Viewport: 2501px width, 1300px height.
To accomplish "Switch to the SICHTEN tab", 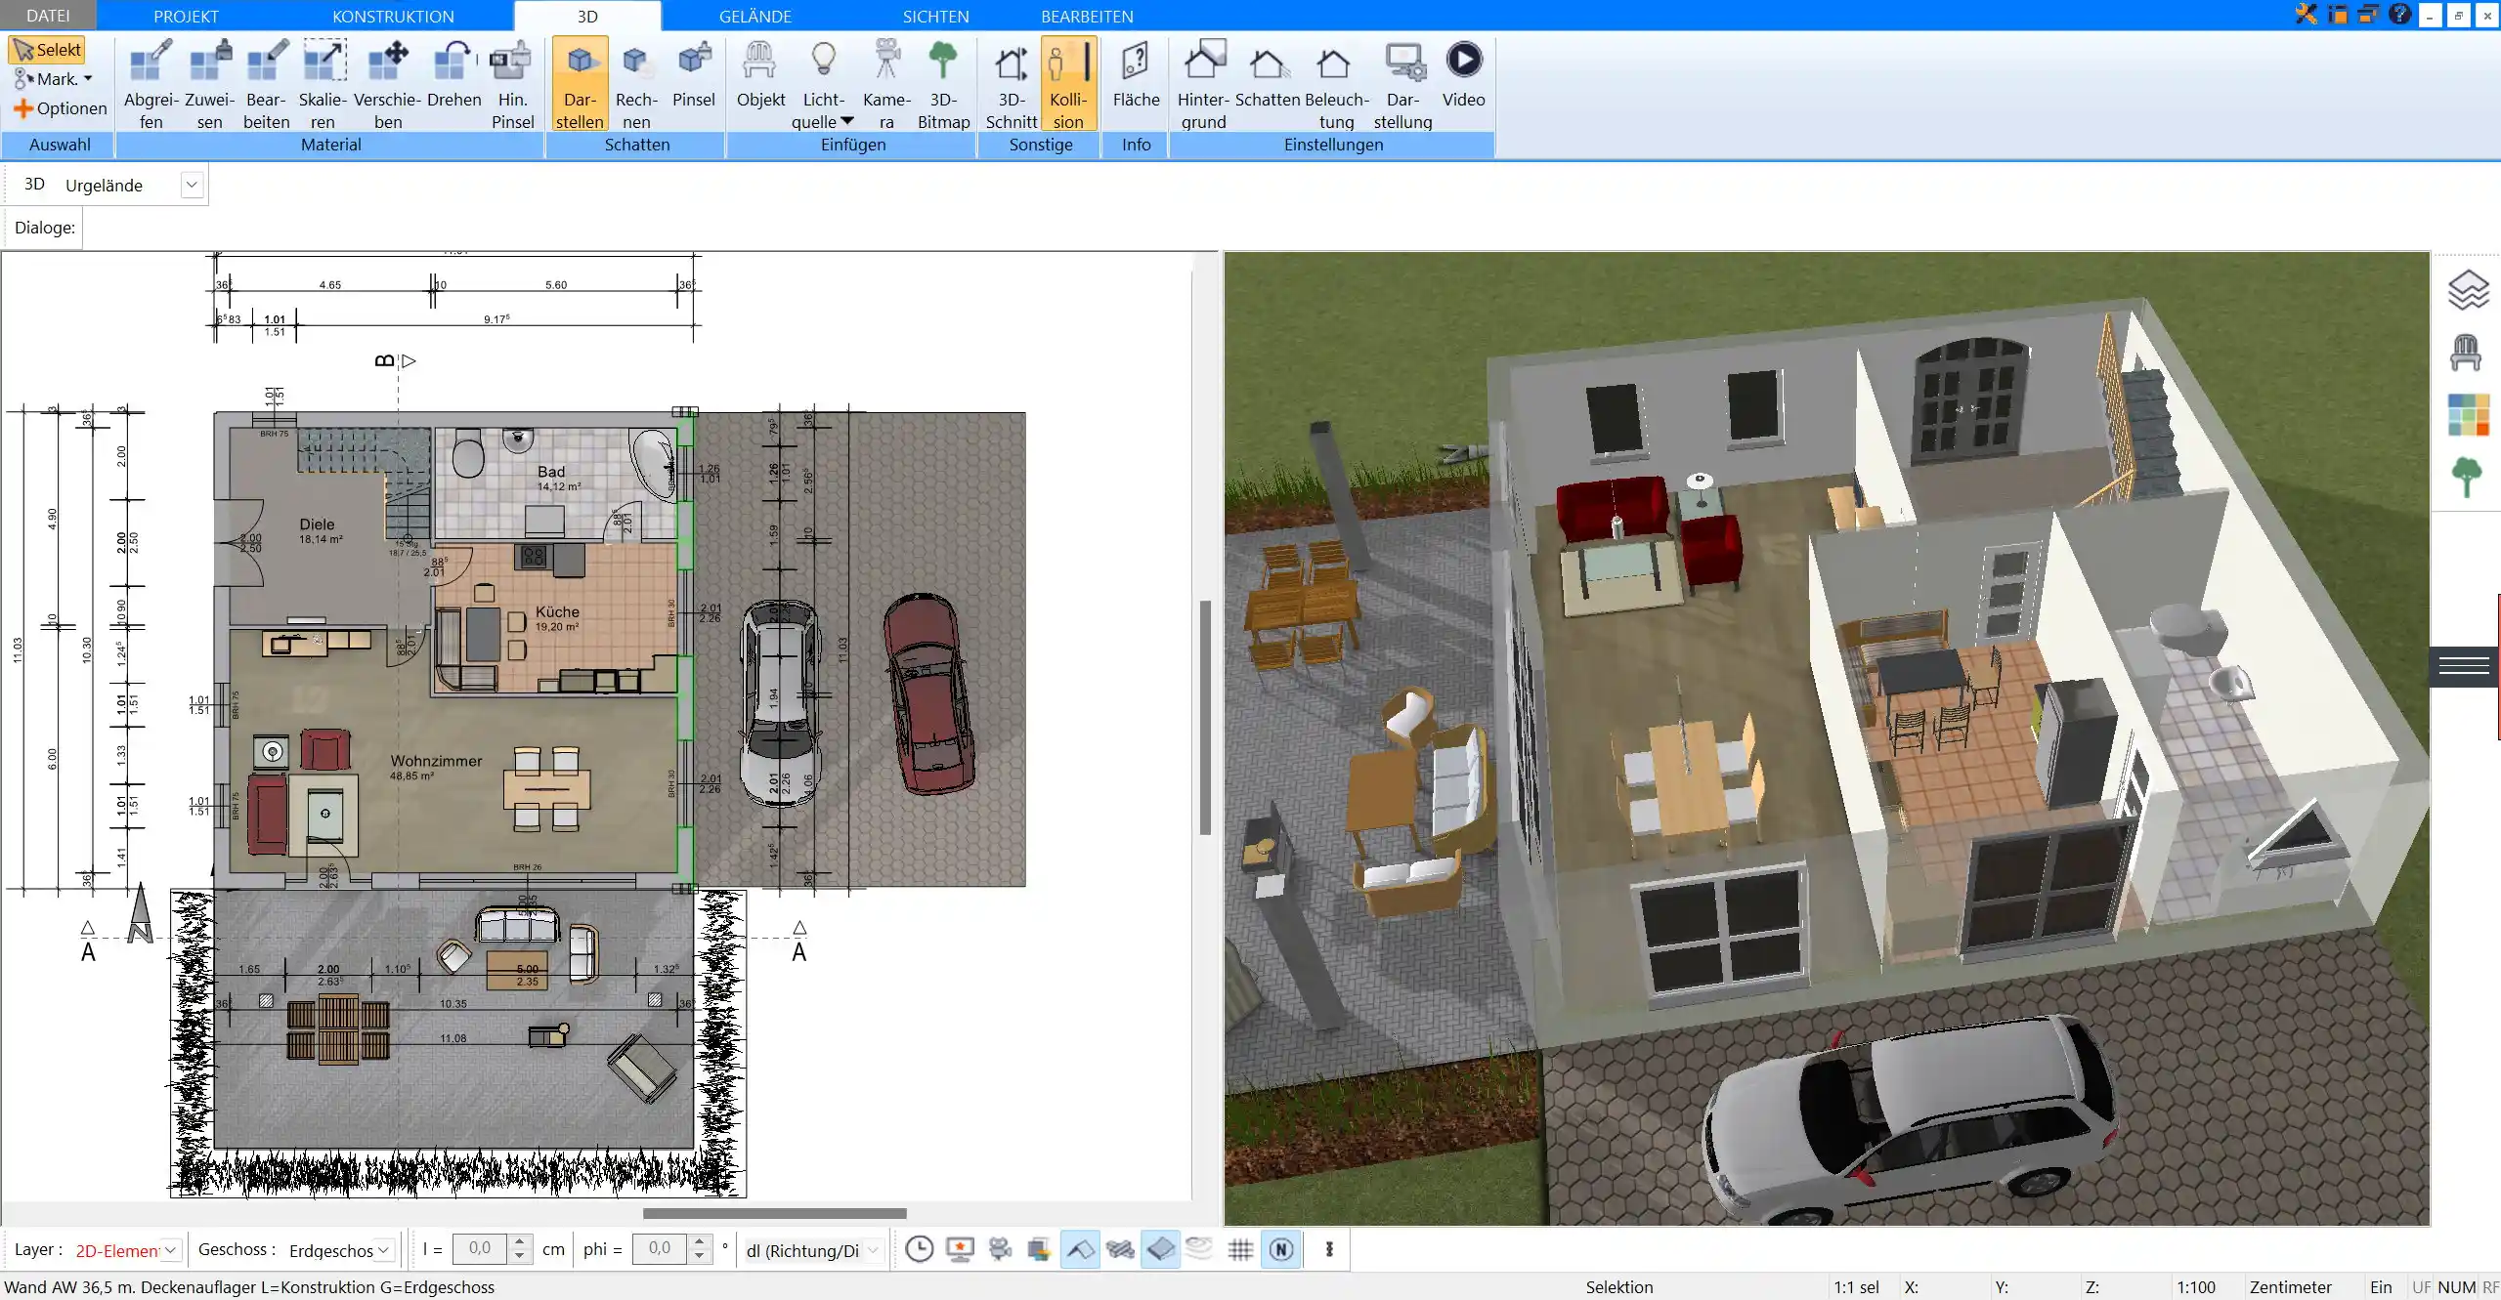I will pos(935,16).
